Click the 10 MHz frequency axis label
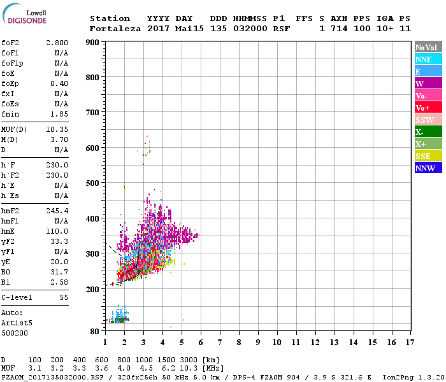446x382 pixels. click(x=277, y=343)
